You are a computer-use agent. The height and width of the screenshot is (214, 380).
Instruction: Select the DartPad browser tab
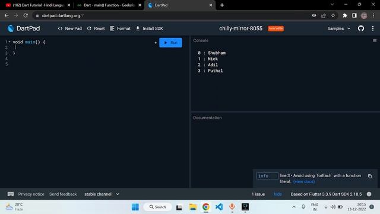point(179,5)
